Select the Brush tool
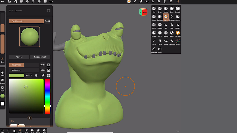The image size is (237, 133). point(160,10)
